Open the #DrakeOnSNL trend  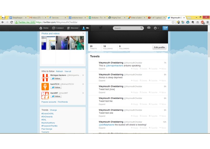click(47, 114)
